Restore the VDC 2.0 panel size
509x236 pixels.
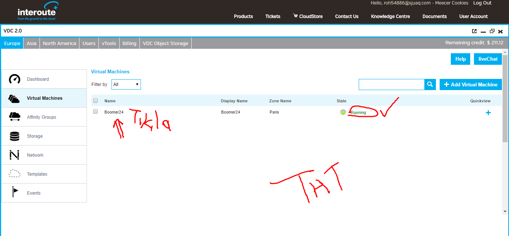coord(492,31)
